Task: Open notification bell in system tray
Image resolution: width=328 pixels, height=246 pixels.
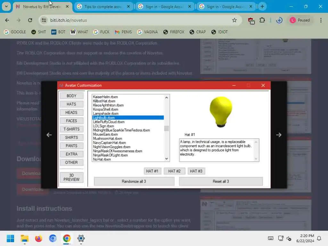Action: tap(319, 238)
